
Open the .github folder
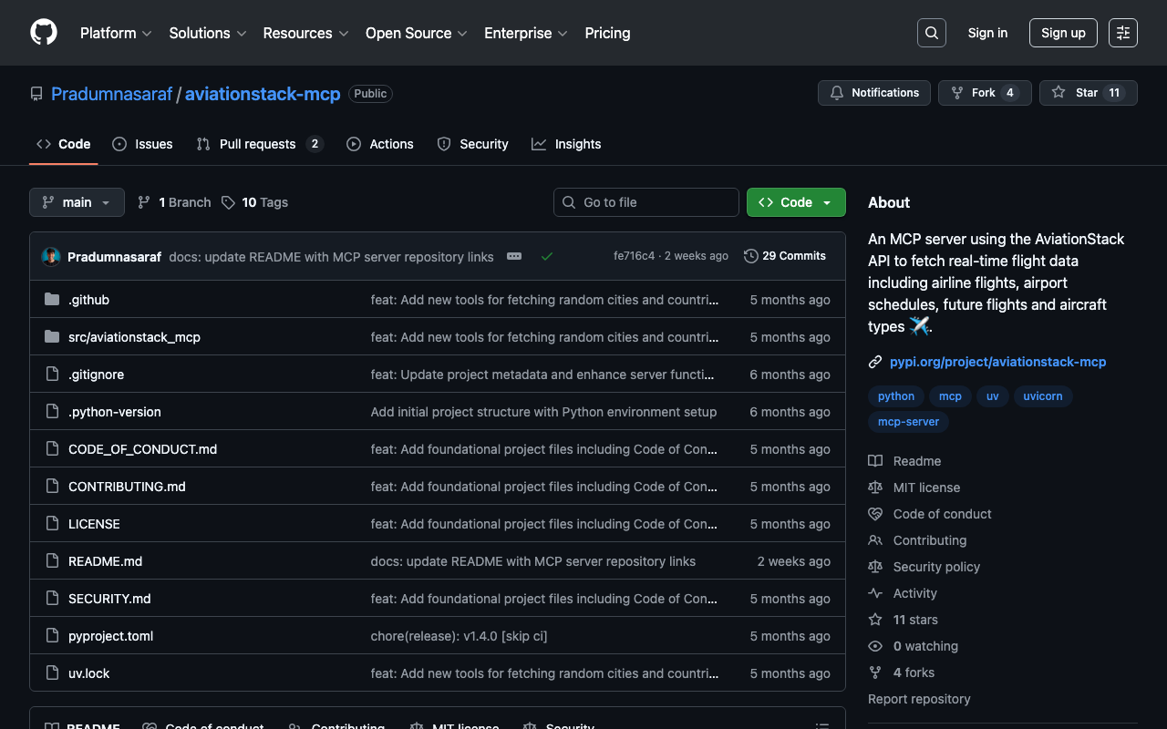pyautogui.click(x=88, y=300)
